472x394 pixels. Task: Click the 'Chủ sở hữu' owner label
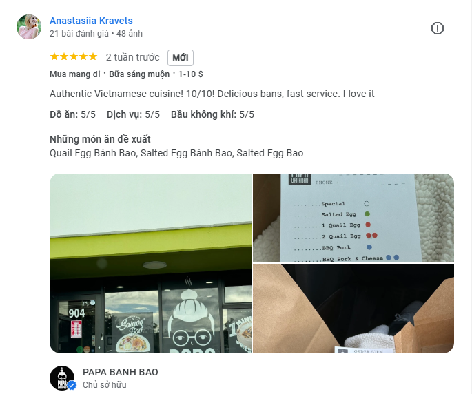coord(105,385)
